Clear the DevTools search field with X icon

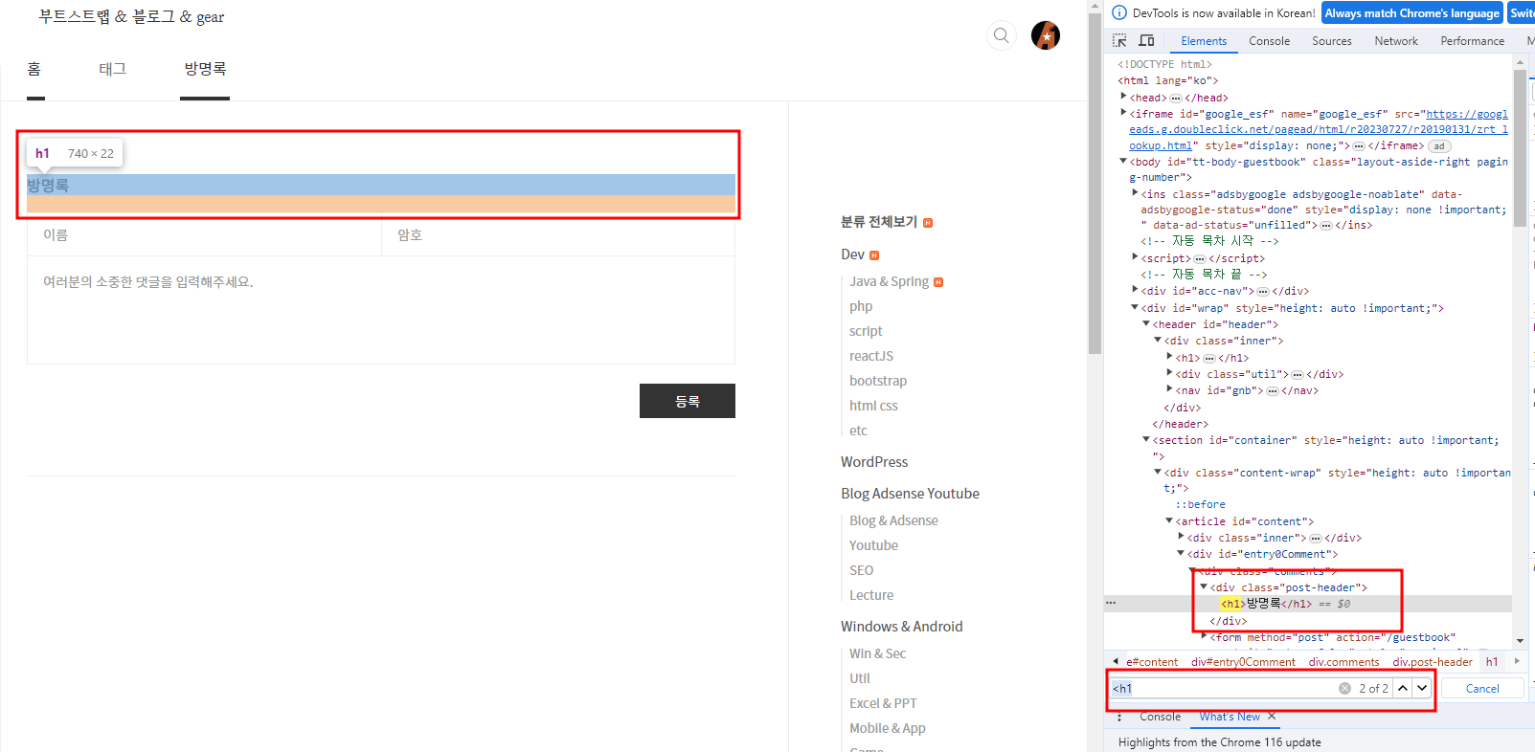point(1344,688)
